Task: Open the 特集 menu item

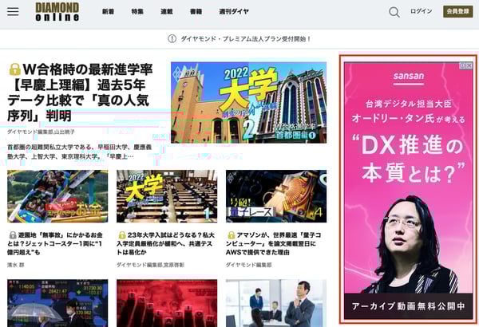Action: [137, 12]
